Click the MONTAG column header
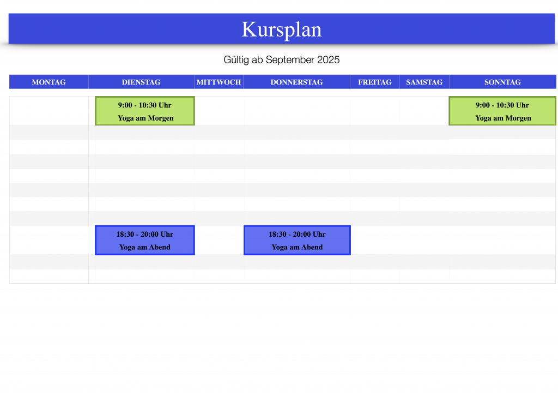558x395 pixels. [48, 82]
